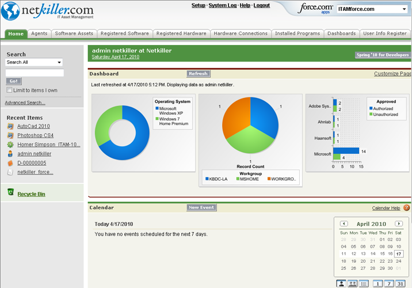Select the 1 day calendar view
Image resolution: width=412 pixels, height=288 pixels.
coord(377,283)
